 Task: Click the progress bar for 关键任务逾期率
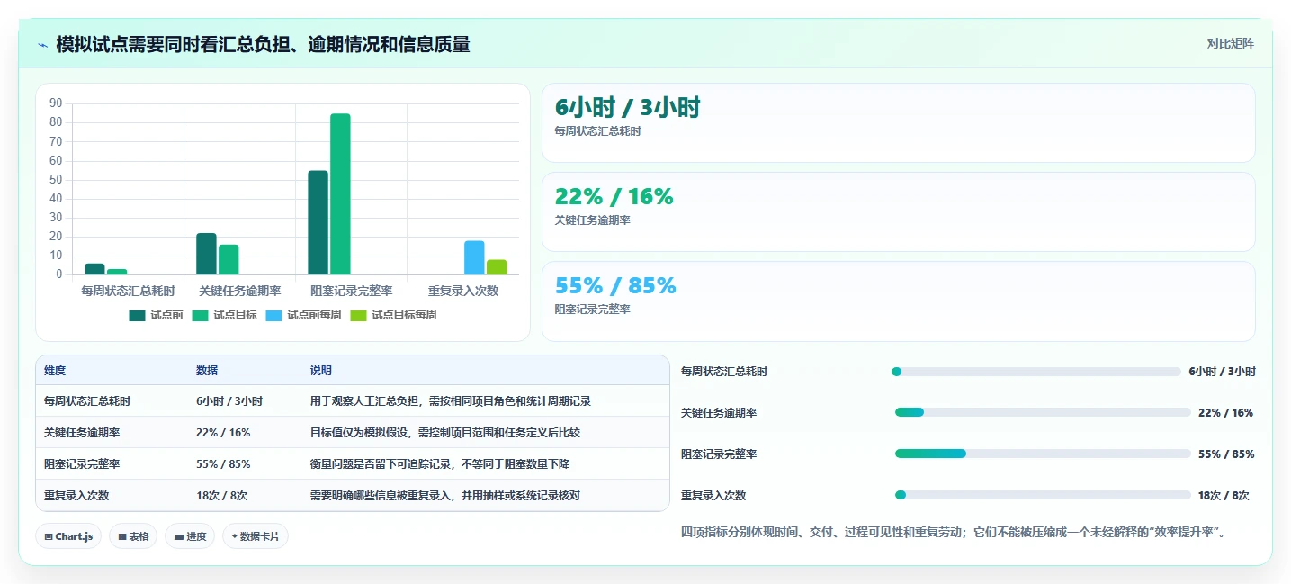tap(1043, 412)
